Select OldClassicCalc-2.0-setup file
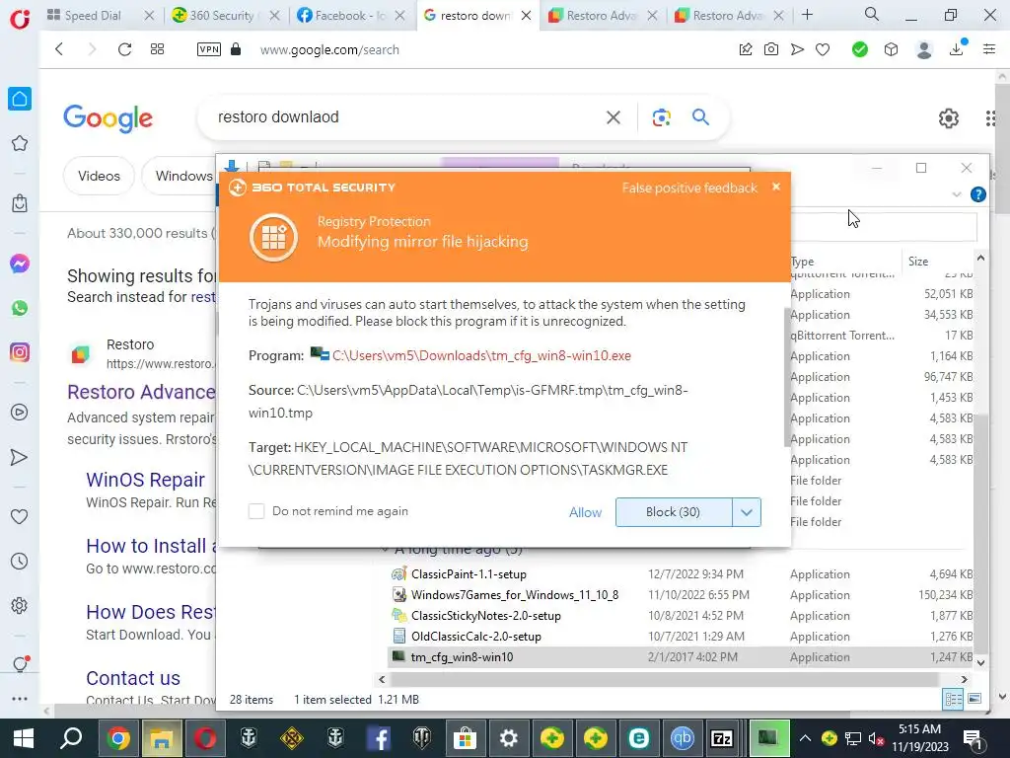This screenshot has width=1010, height=758. coord(476,637)
